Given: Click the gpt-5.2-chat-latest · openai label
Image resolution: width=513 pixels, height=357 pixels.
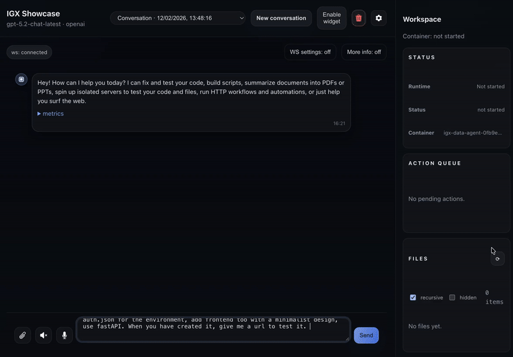Looking at the screenshot, I should coord(46,24).
